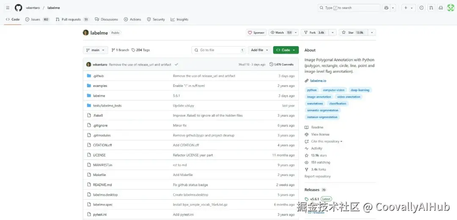457x220 pixels.
Task: Switch to the Issues tab
Action: point(37,19)
